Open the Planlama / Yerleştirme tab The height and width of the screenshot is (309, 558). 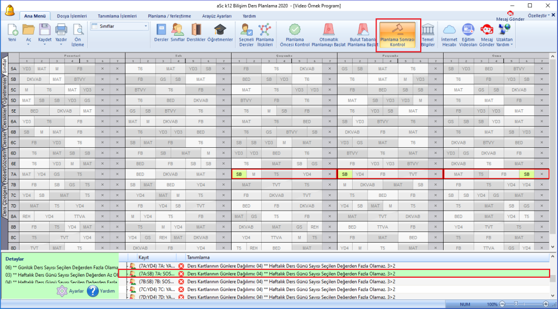click(x=170, y=16)
